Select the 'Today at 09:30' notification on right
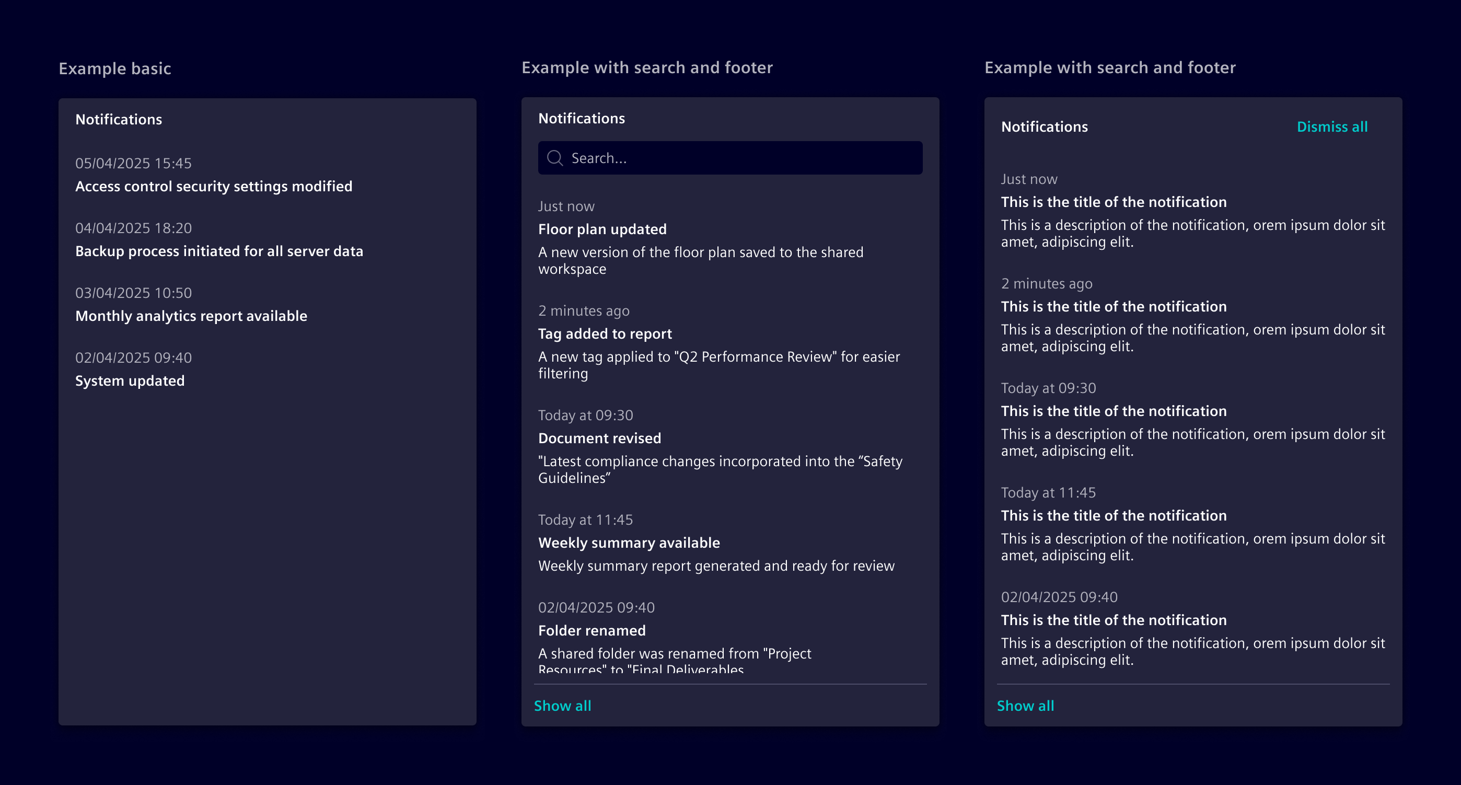The height and width of the screenshot is (785, 1461). point(1114,410)
